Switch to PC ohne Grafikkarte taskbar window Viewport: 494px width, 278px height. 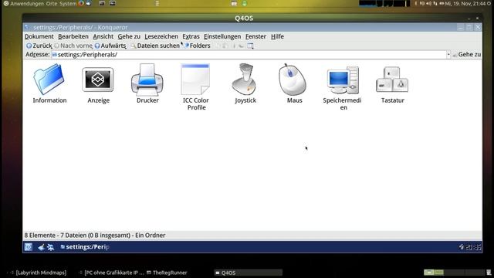[111, 273]
